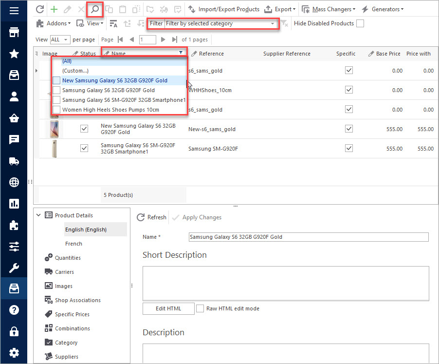The width and height of the screenshot is (439, 364).
Task: Collapse the Product Details tree node
Action: point(38,215)
